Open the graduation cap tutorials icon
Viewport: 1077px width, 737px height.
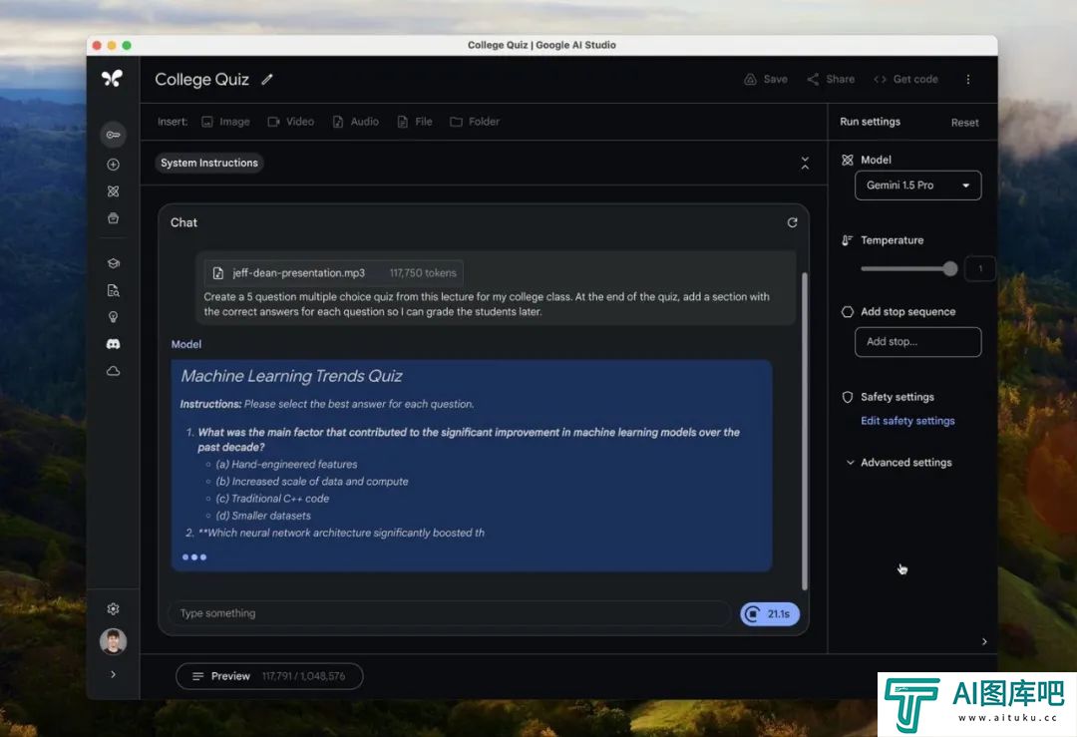click(x=114, y=263)
